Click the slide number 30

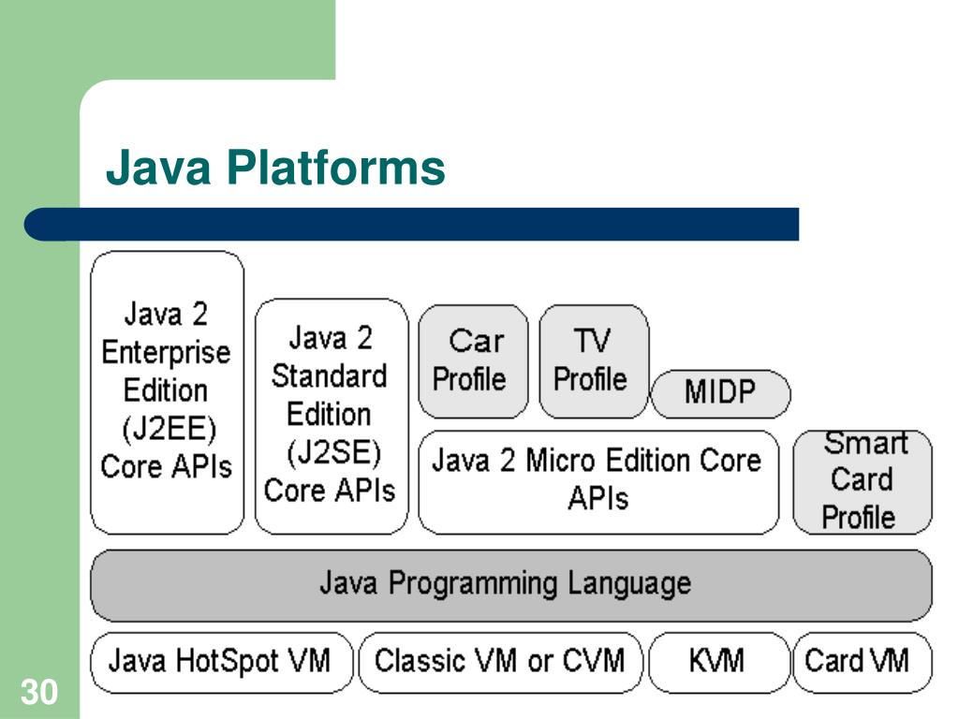[x=39, y=692]
